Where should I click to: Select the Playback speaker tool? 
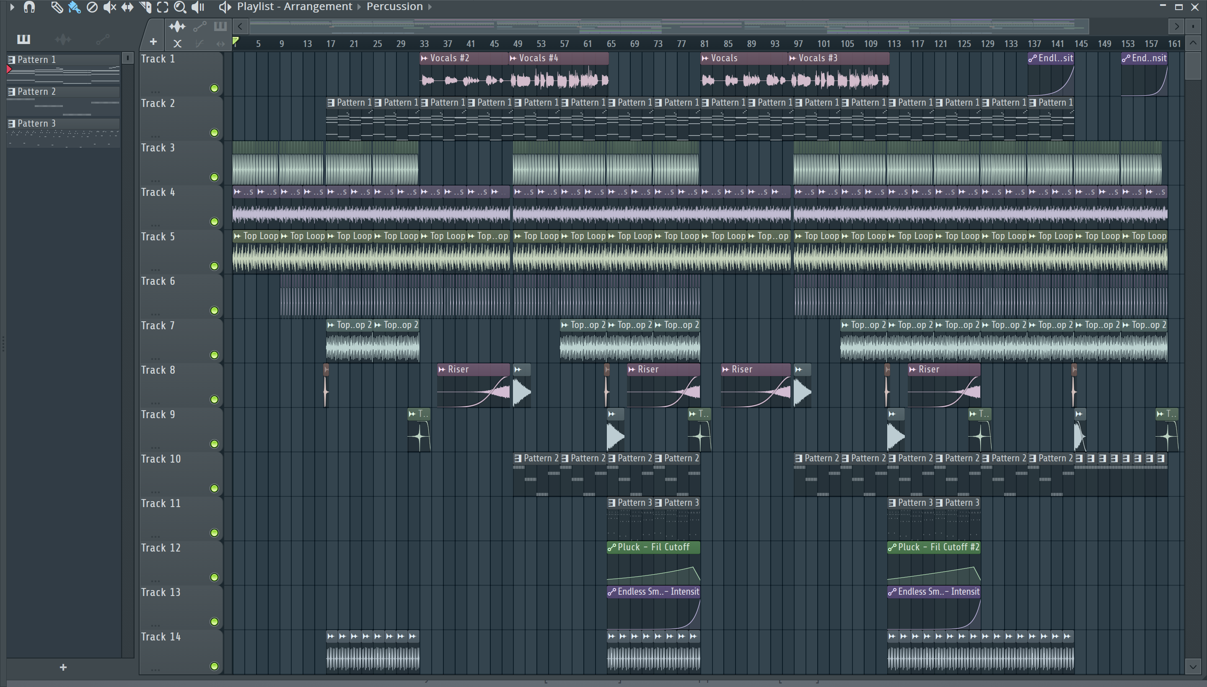pyautogui.click(x=198, y=7)
